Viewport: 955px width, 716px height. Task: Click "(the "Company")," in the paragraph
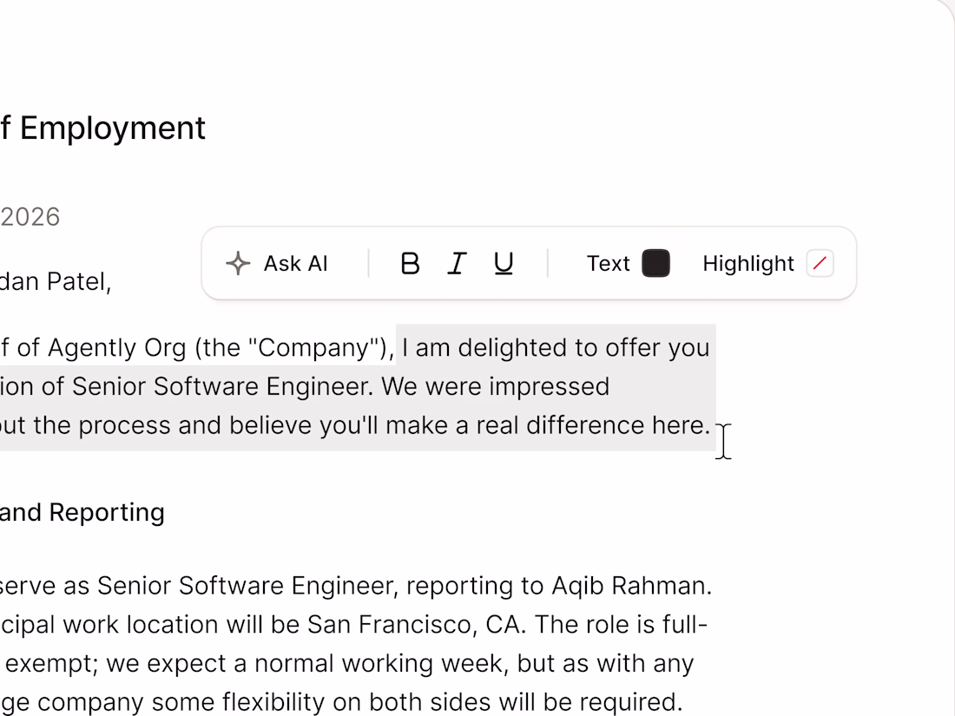pos(295,348)
